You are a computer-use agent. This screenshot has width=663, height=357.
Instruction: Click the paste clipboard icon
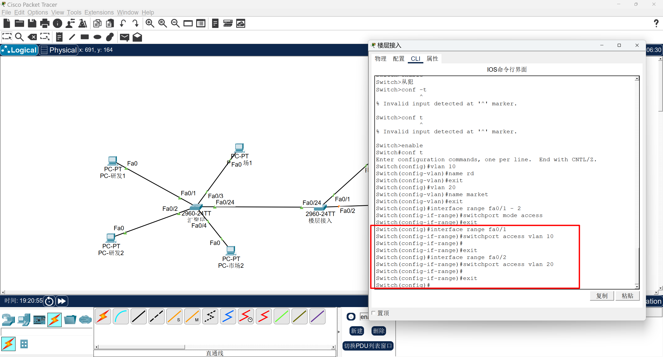(110, 24)
